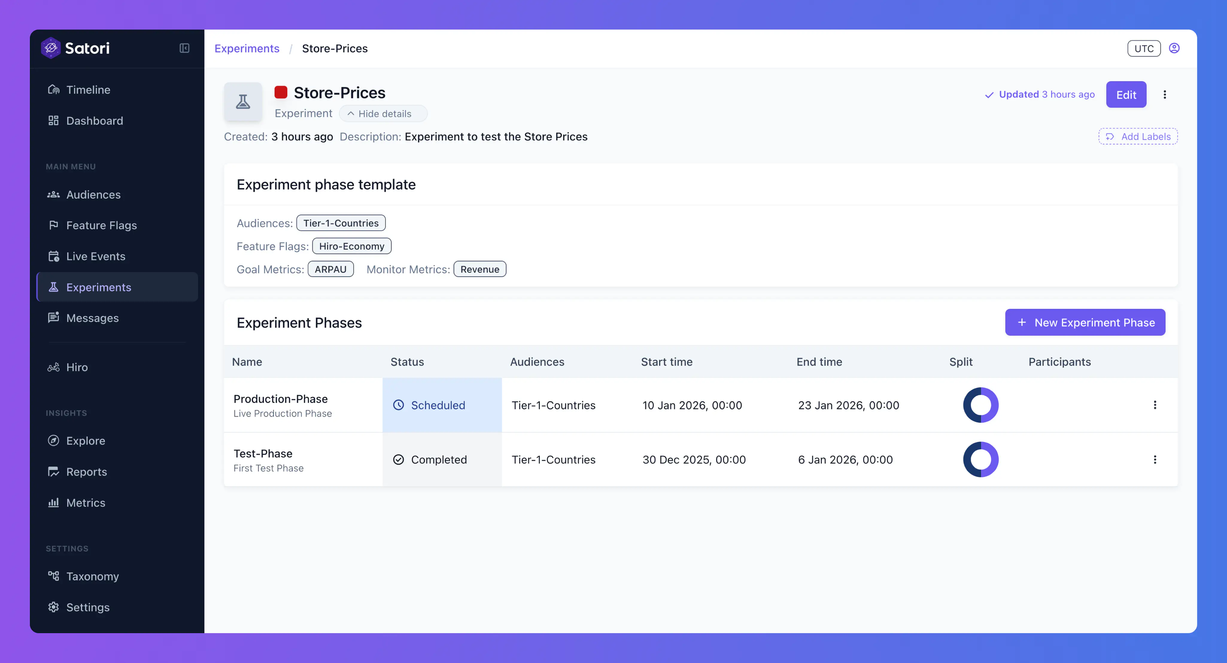
Task: Navigate to Audiences menu item
Action: coord(93,195)
